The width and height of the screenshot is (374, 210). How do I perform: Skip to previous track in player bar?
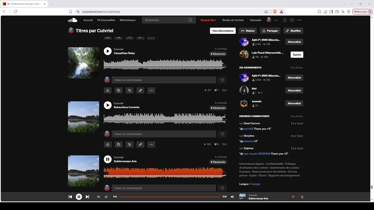pyautogui.click(x=70, y=197)
